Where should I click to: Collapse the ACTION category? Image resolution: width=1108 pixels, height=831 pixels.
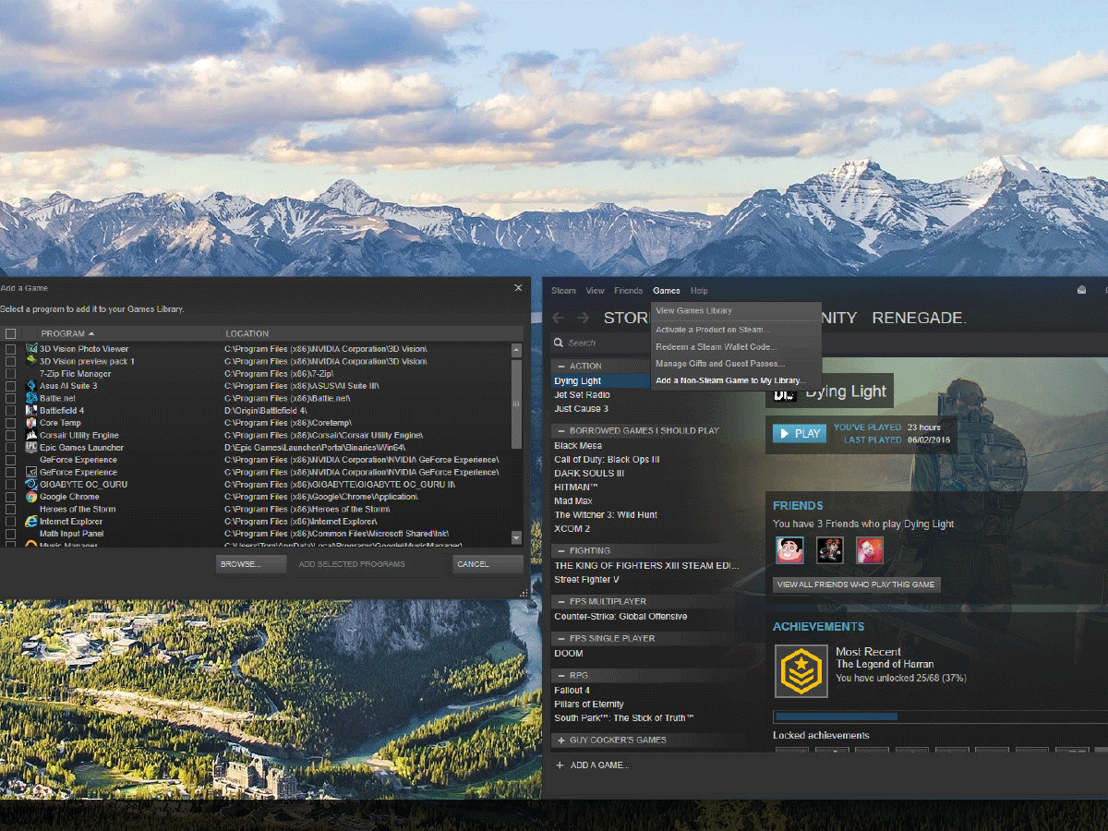click(x=560, y=366)
